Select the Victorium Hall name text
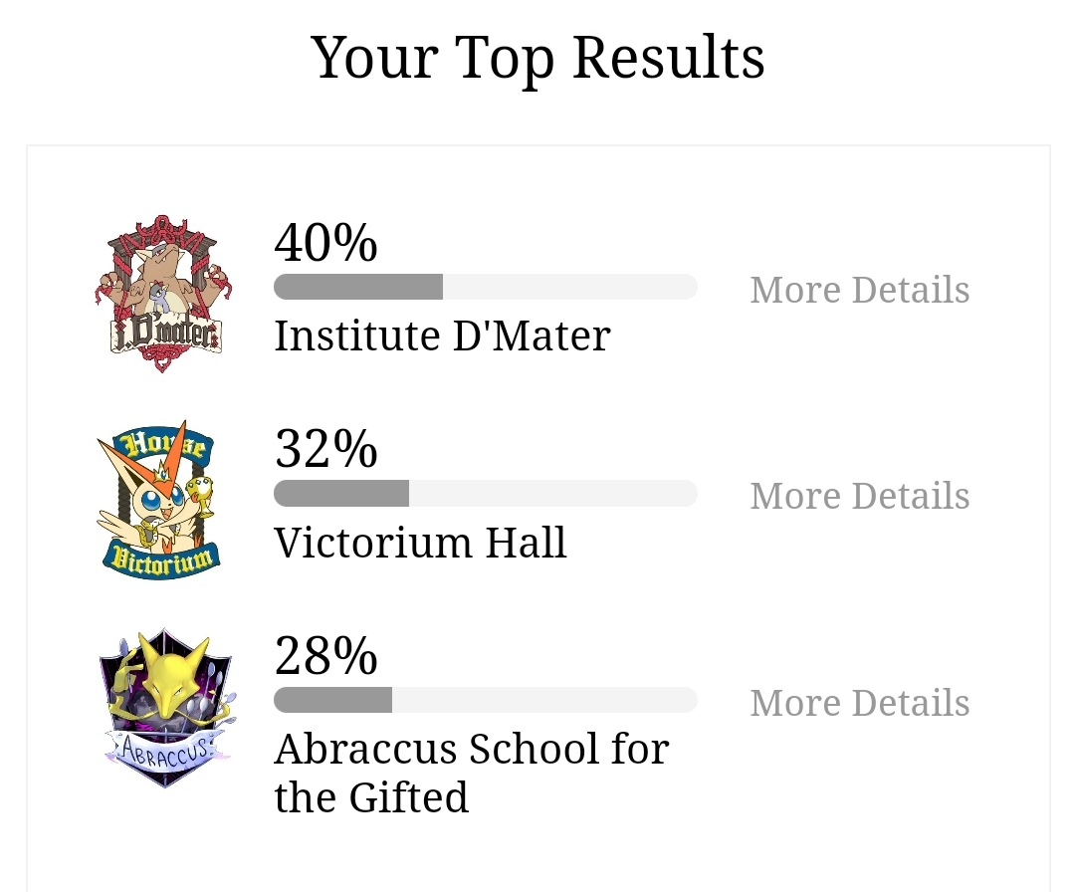Screen dimensions: 1075x892 point(420,543)
